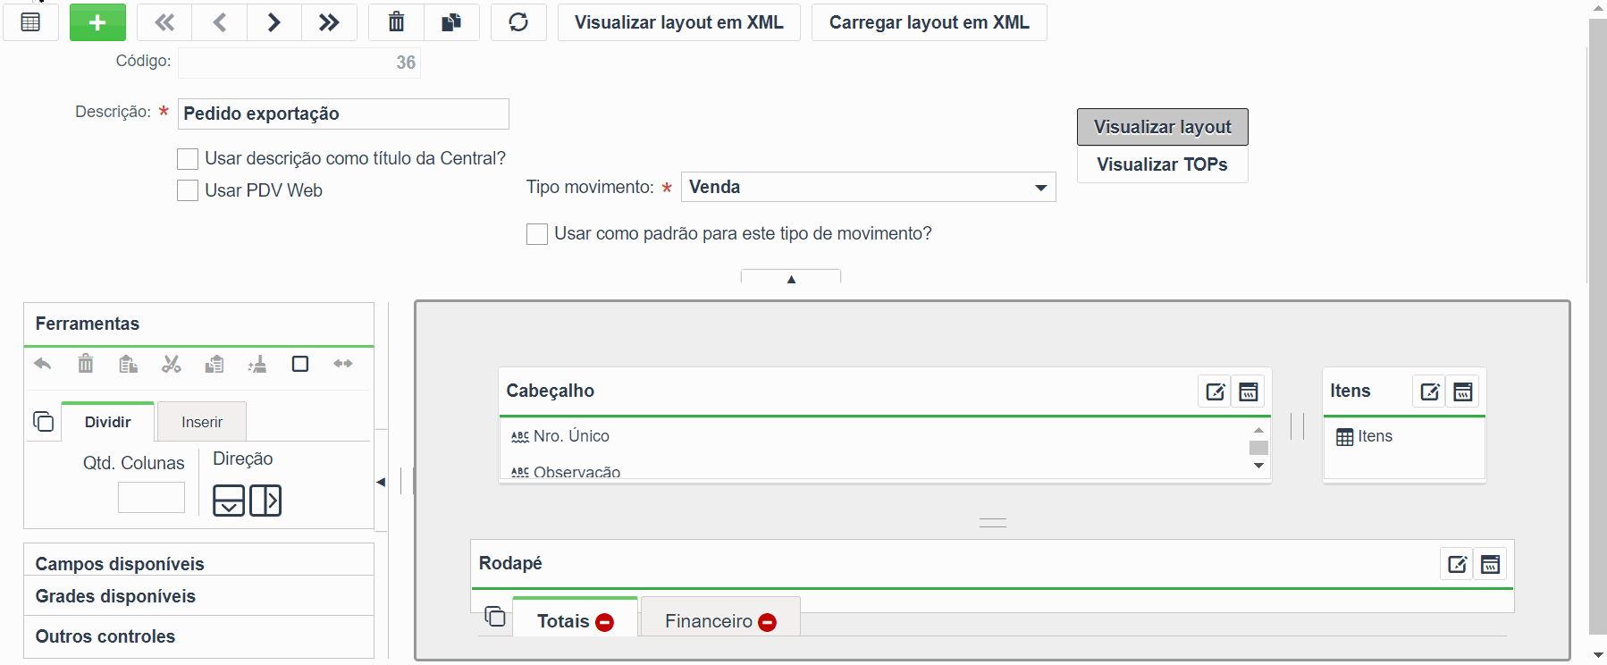Add a new layout record
Screen dimensions: 1607x665
click(97, 22)
